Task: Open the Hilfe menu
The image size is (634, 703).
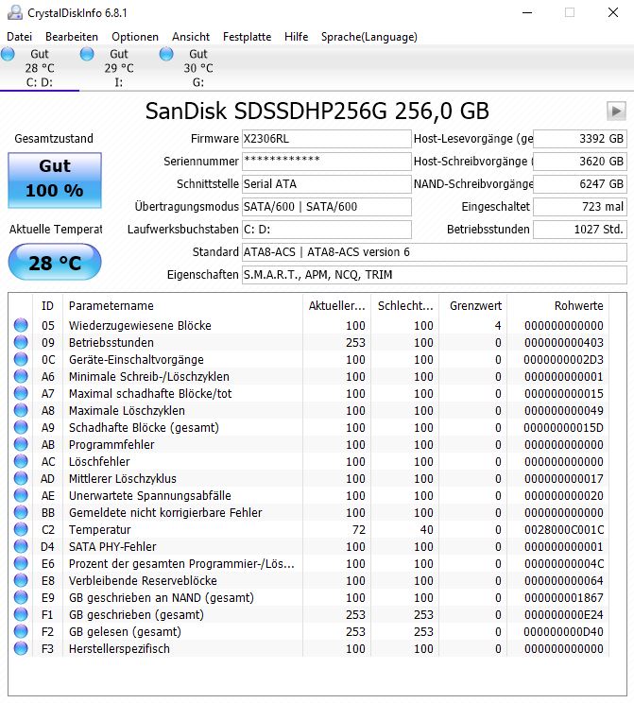Action: pyautogui.click(x=296, y=37)
